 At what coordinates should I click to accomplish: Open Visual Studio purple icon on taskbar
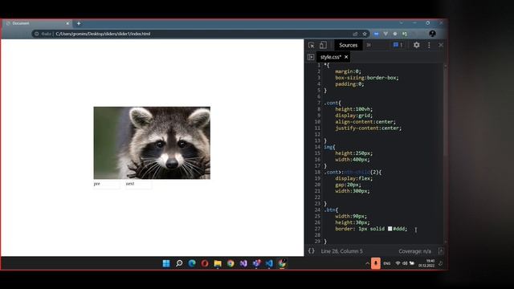pos(243,263)
